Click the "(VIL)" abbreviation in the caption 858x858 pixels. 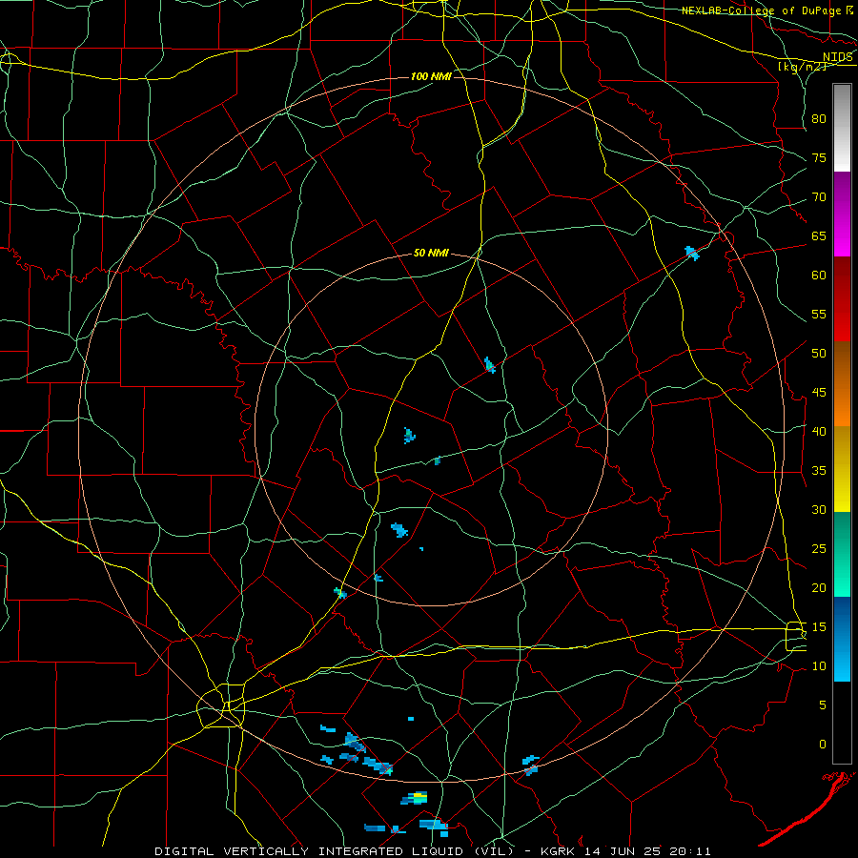pos(495,851)
